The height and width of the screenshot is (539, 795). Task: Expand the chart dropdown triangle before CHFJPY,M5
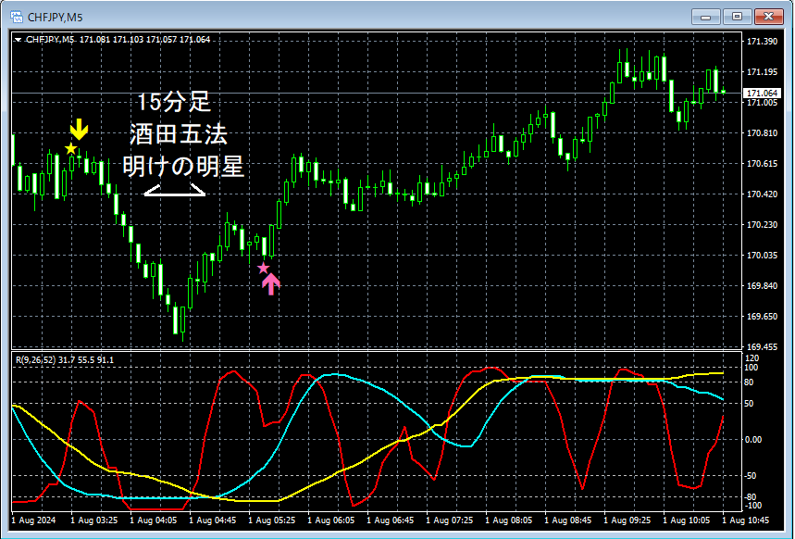point(18,40)
